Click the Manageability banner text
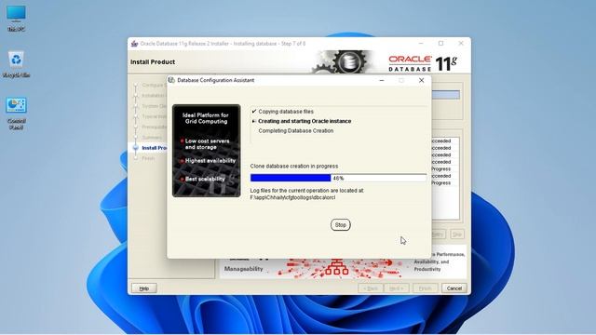This screenshot has width=596, height=335. click(x=243, y=269)
